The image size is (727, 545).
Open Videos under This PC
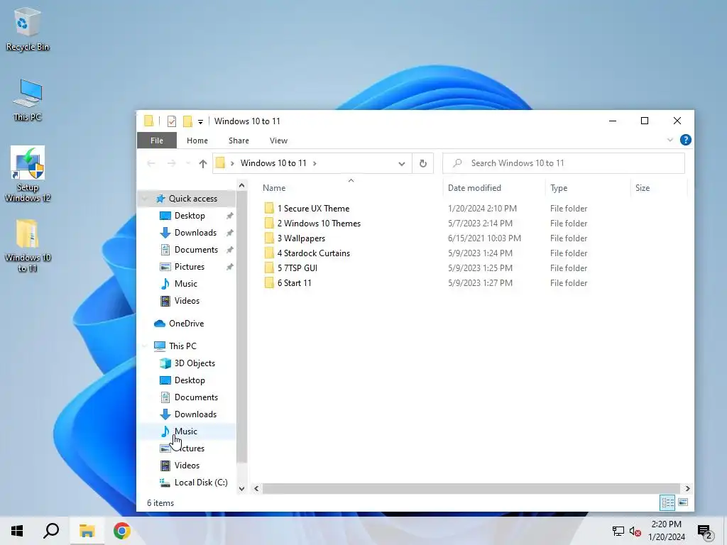coord(187,466)
